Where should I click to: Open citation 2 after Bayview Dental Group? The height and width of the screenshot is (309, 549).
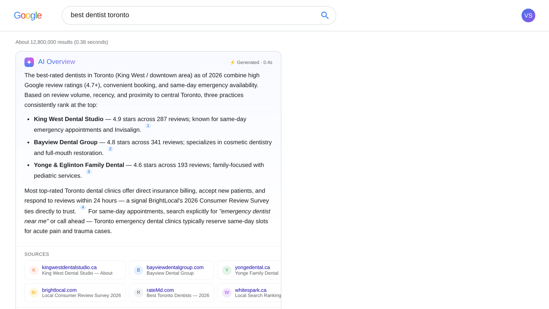point(110,149)
